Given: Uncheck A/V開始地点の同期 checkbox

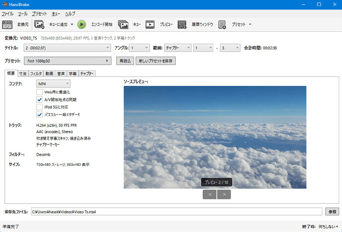Looking at the screenshot, I should (39, 100).
